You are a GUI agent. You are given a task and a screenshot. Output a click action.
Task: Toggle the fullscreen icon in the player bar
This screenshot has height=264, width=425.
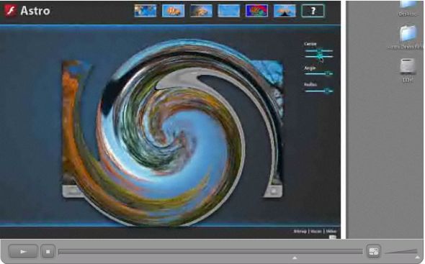(x=374, y=252)
